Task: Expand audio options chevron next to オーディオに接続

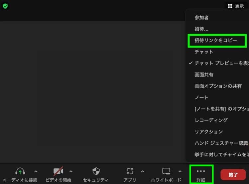Action: pyautogui.click(x=36, y=171)
